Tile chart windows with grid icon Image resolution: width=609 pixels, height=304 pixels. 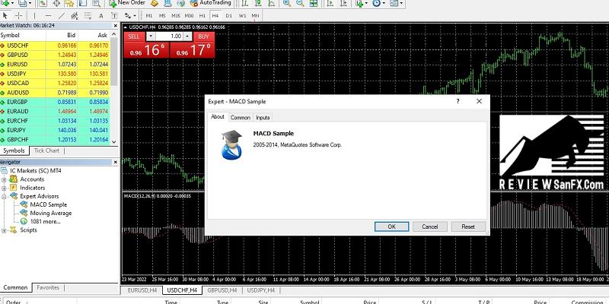[313, 3]
